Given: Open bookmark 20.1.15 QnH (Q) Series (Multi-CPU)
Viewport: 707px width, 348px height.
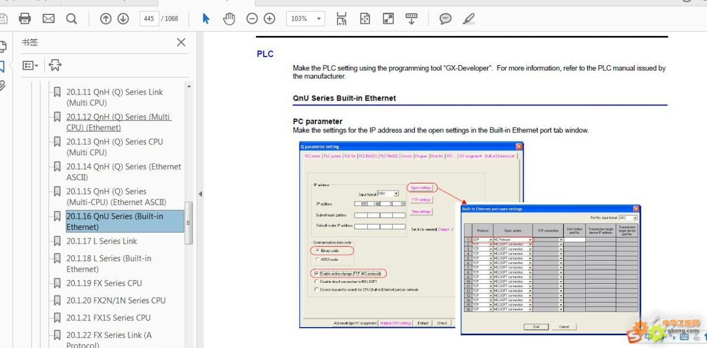Looking at the screenshot, I should [x=116, y=197].
